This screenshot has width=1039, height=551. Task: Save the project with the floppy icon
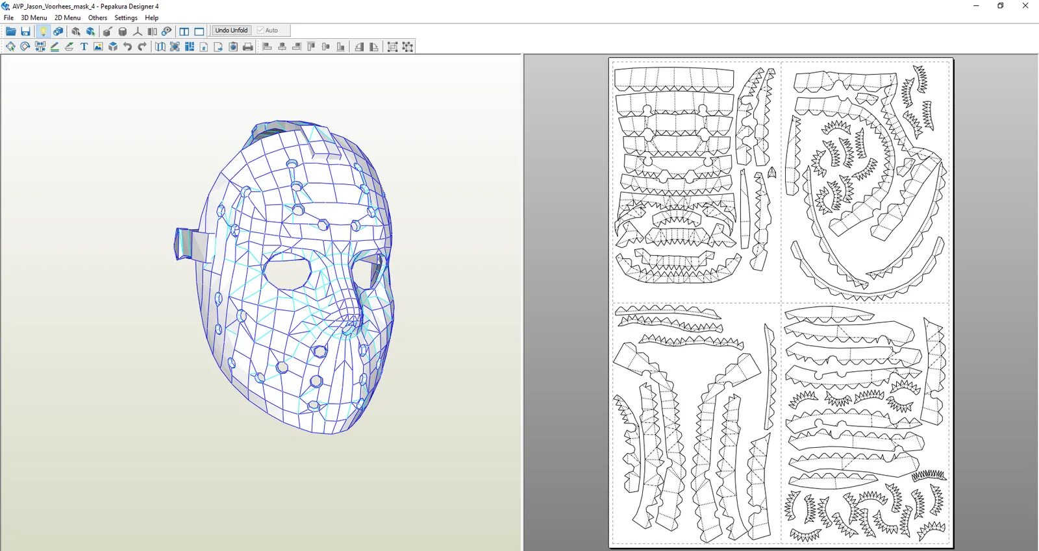pyautogui.click(x=25, y=31)
